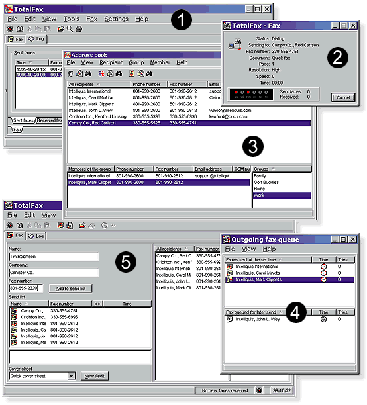Click the clock icon in lower TotalFax toolbar
367x405 pixels.
104,226
